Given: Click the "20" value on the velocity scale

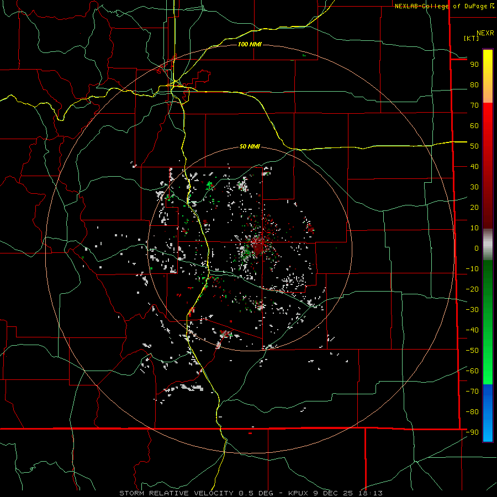Looking at the screenshot, I should pos(474,208).
